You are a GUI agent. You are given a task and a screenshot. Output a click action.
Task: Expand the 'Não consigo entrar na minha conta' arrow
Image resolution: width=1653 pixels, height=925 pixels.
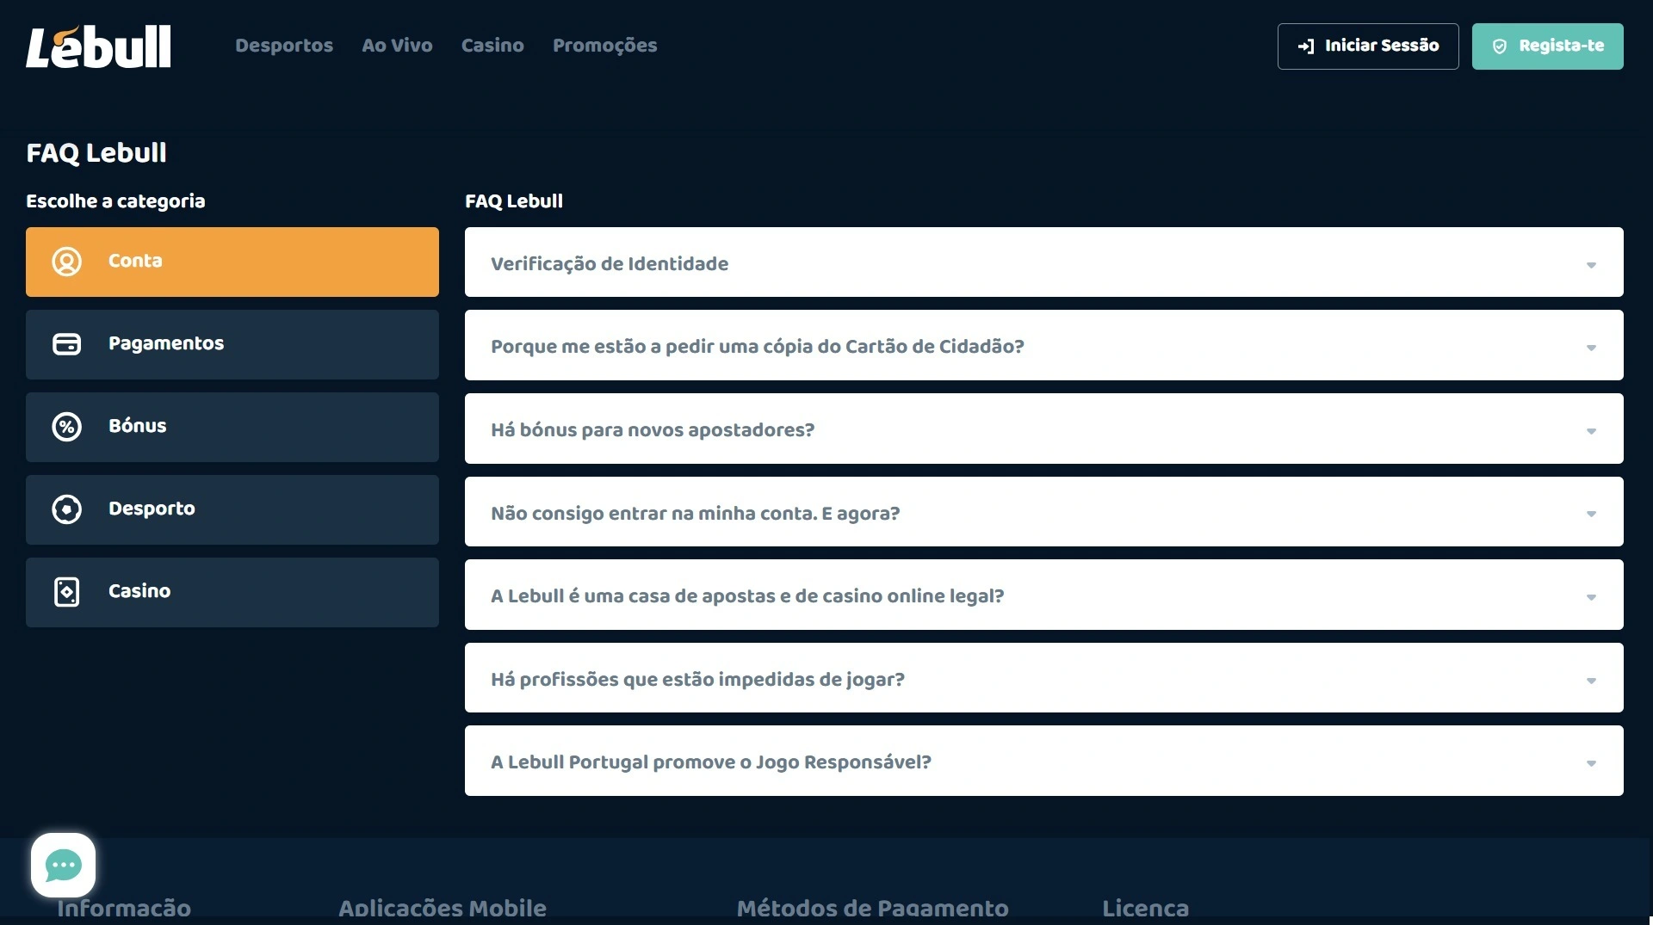1590,514
